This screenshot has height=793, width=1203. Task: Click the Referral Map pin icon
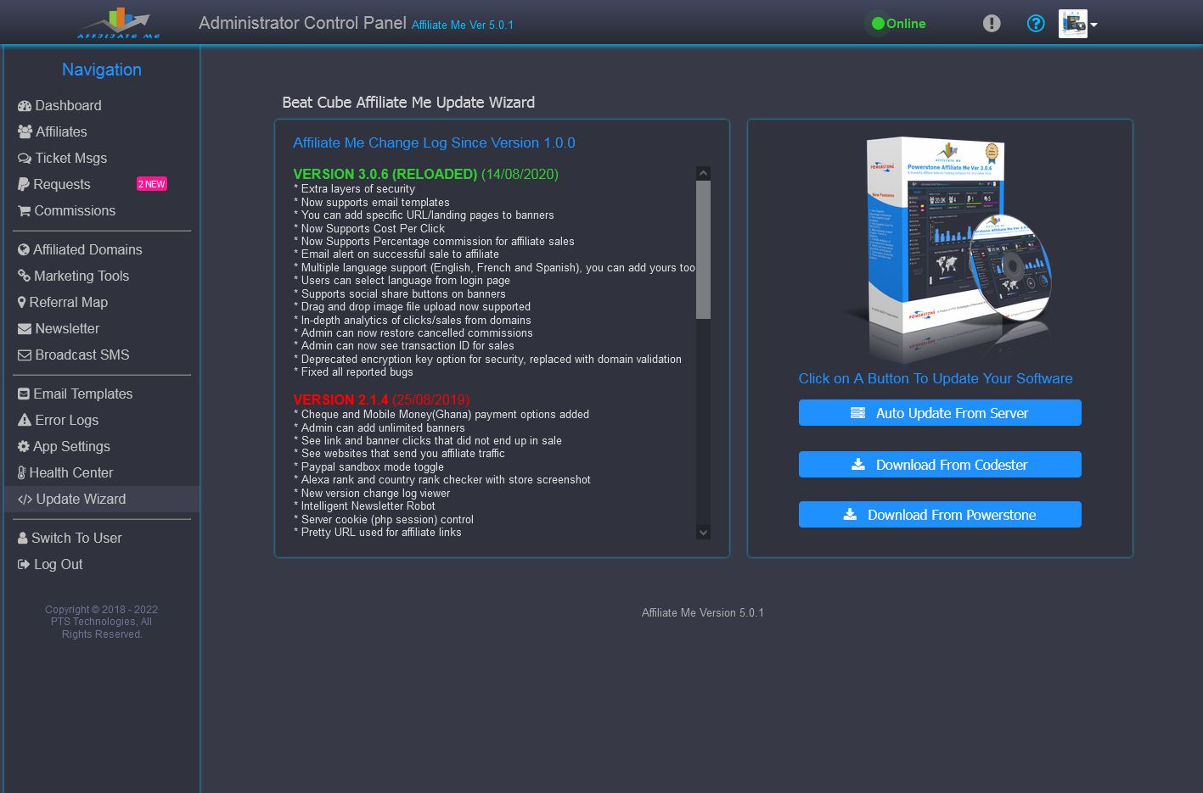point(22,303)
